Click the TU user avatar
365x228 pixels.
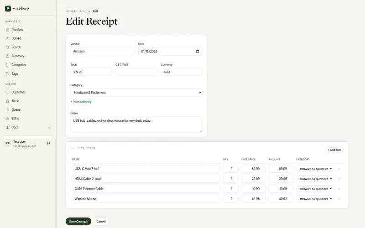(x=8, y=143)
